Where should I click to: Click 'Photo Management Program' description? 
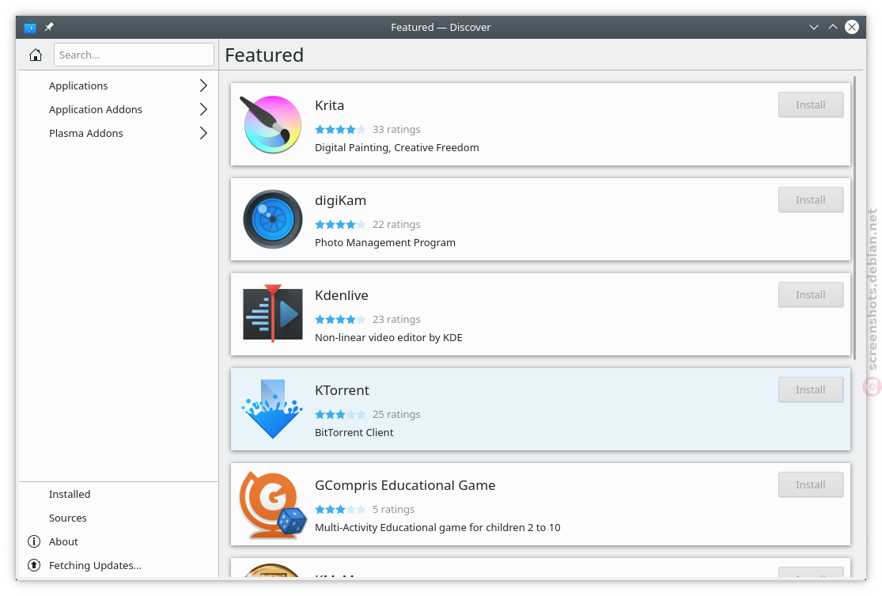point(385,242)
